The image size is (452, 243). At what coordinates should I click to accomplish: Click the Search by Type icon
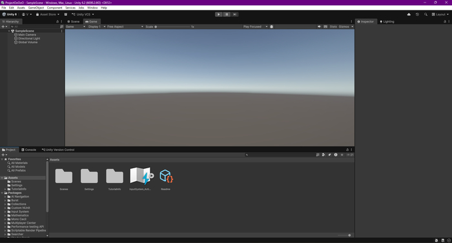(x=324, y=155)
